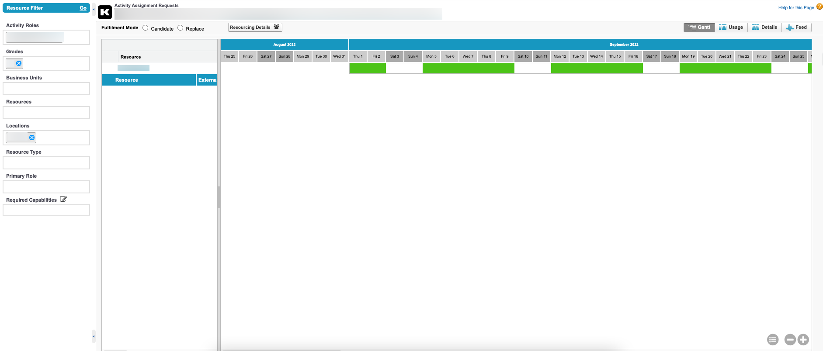Edit Required Capabilities via the pencil icon
823x351 pixels.
tap(63, 199)
